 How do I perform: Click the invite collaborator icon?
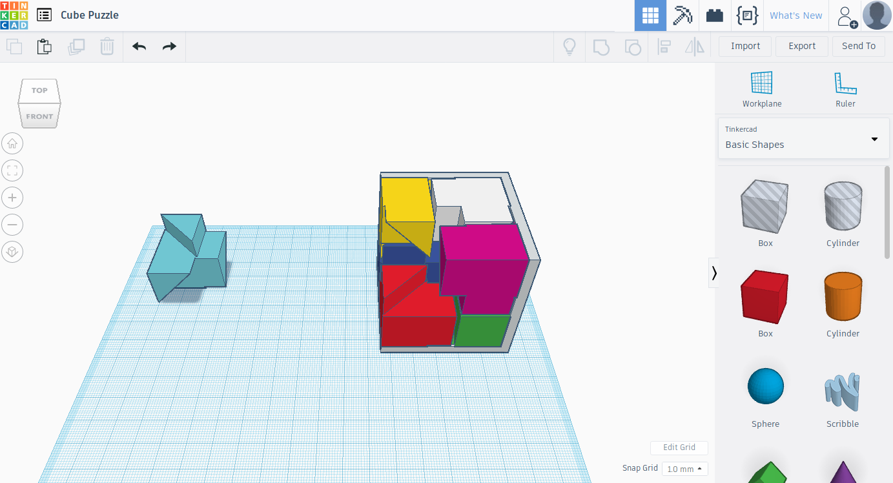[847, 15]
